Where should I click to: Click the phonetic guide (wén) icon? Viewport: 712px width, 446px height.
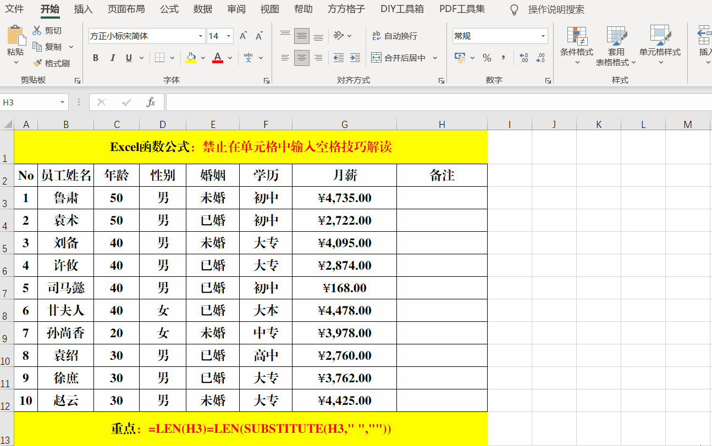pyautogui.click(x=248, y=58)
